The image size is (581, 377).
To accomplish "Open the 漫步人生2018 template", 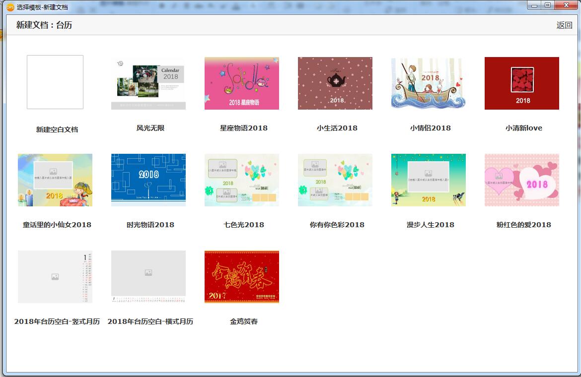I will [x=429, y=180].
